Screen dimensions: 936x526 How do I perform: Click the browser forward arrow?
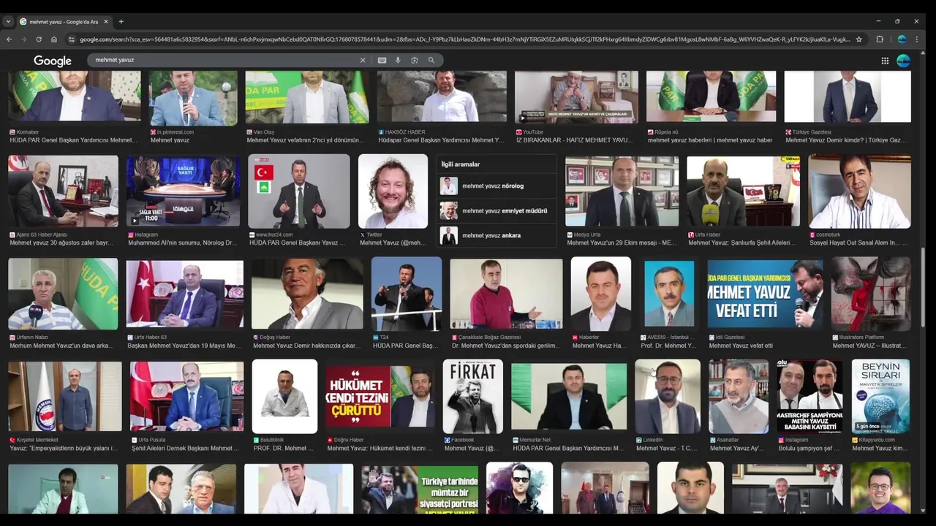(x=23, y=39)
